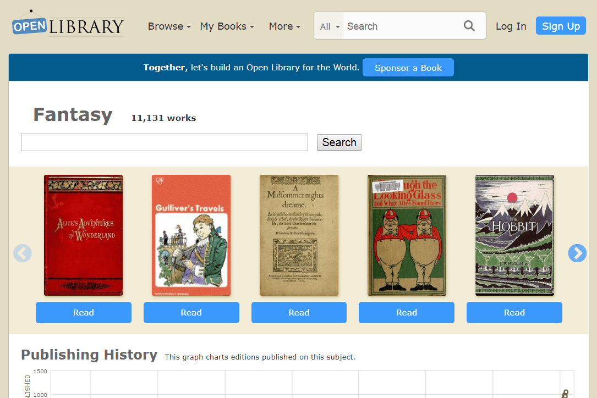Screen dimensions: 597x398
Task: Click the Fantasy subject Search button
Action: pos(339,142)
